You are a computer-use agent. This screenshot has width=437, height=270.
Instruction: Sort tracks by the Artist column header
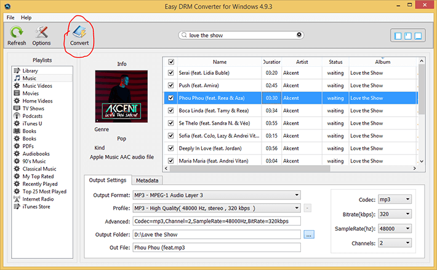click(302, 61)
